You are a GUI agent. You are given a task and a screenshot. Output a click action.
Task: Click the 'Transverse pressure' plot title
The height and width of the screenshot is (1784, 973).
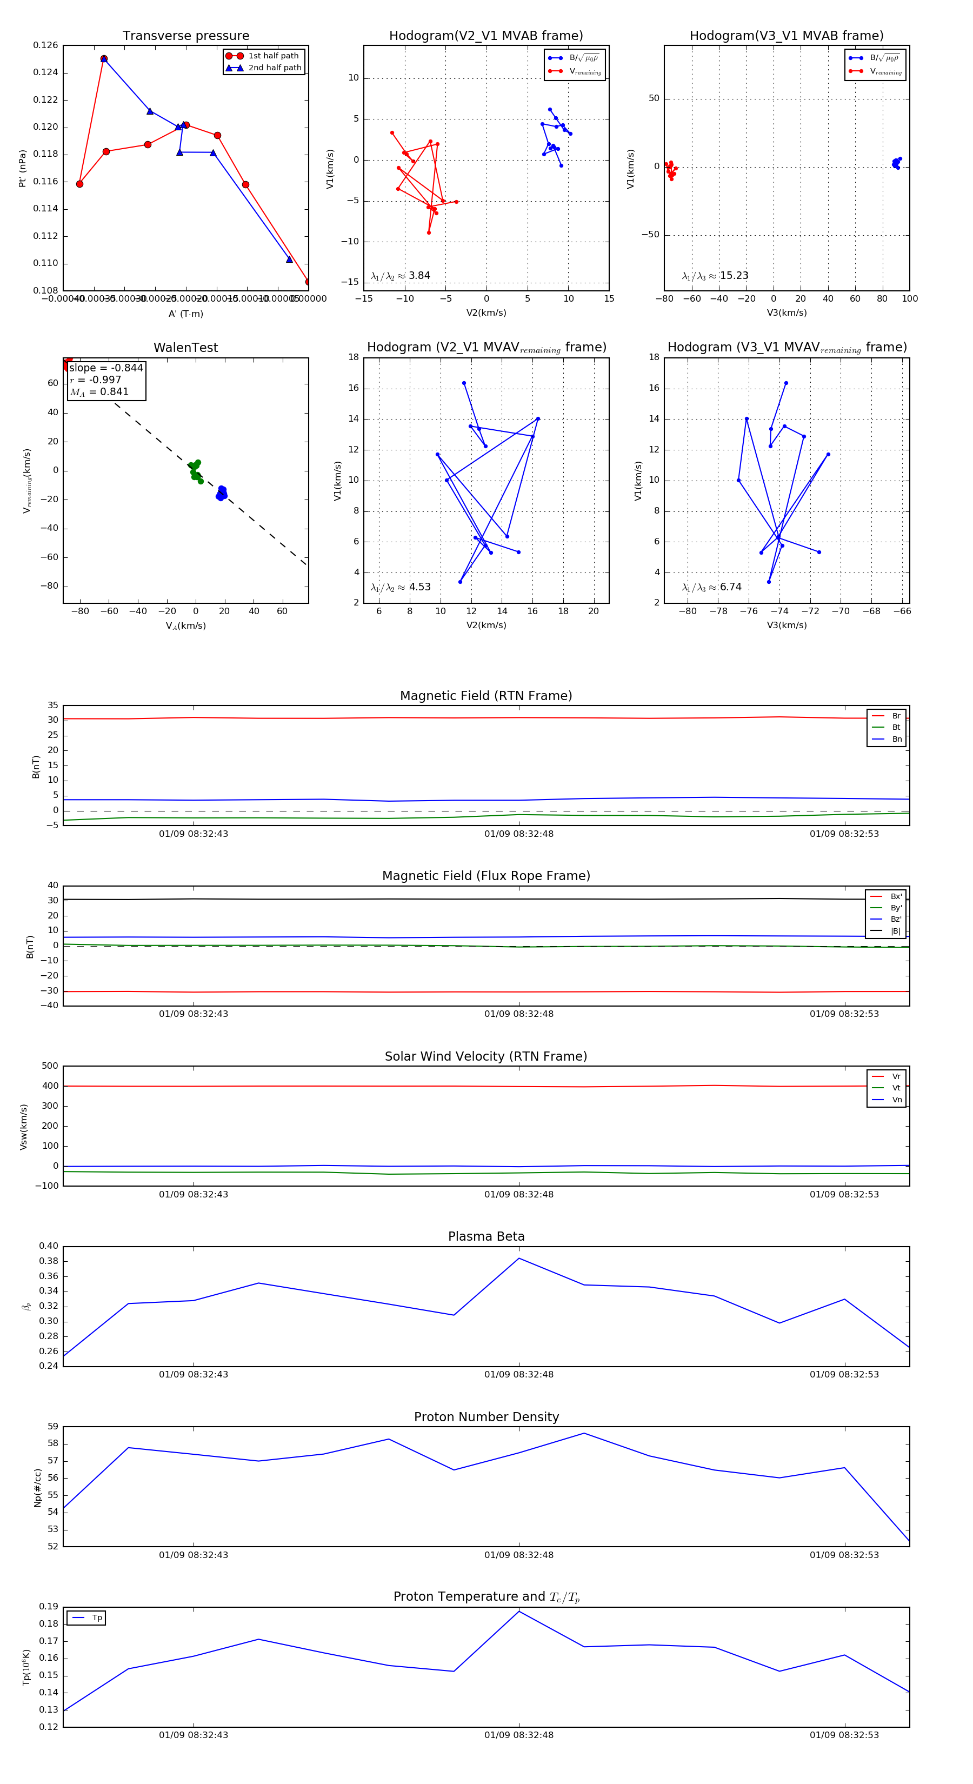pos(185,35)
